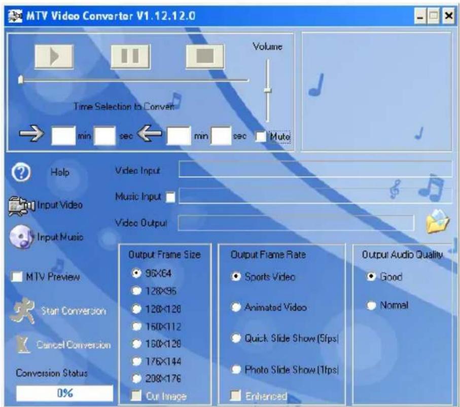The height and width of the screenshot is (407, 460).
Task: Start playback with the Play button
Action: 54,56
